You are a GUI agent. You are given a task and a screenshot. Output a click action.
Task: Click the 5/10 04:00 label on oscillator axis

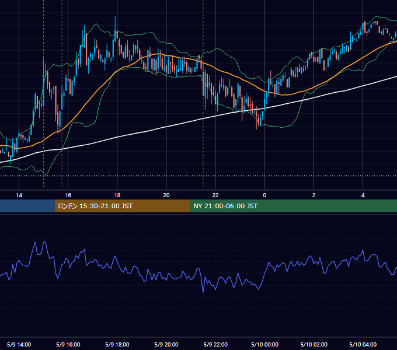(363, 344)
